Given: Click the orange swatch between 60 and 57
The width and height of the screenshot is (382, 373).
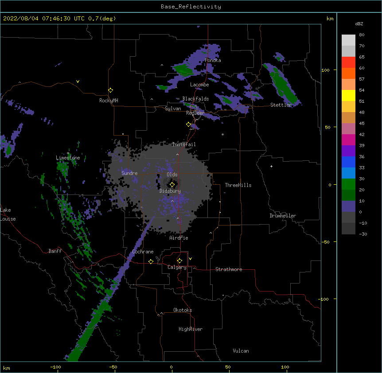Looking at the screenshot, I should 348,73.
